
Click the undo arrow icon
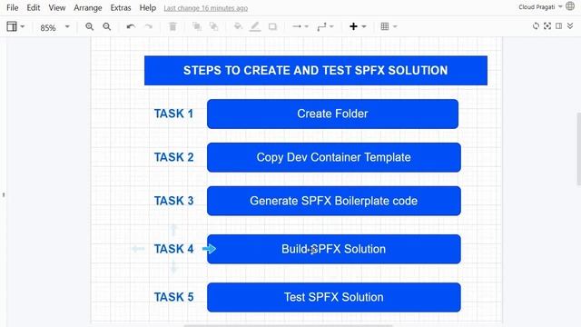click(131, 26)
